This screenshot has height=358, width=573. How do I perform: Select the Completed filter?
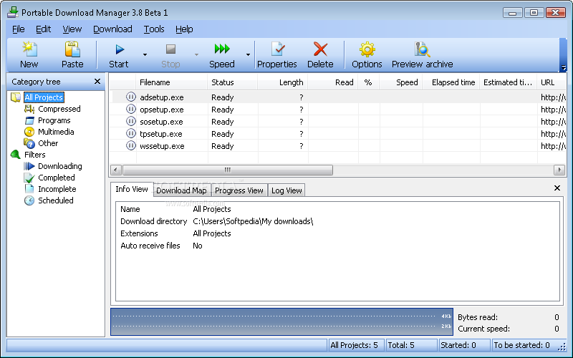click(57, 178)
